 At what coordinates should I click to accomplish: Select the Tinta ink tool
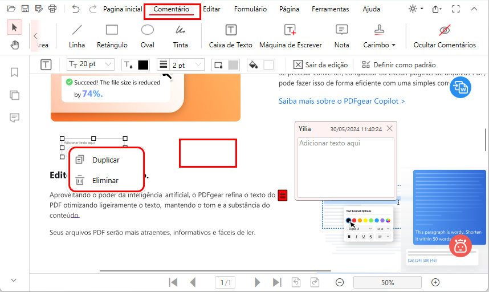pyautogui.click(x=180, y=36)
